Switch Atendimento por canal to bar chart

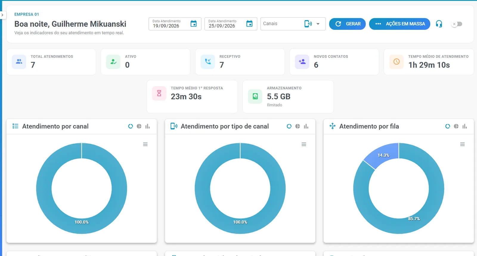point(148,126)
